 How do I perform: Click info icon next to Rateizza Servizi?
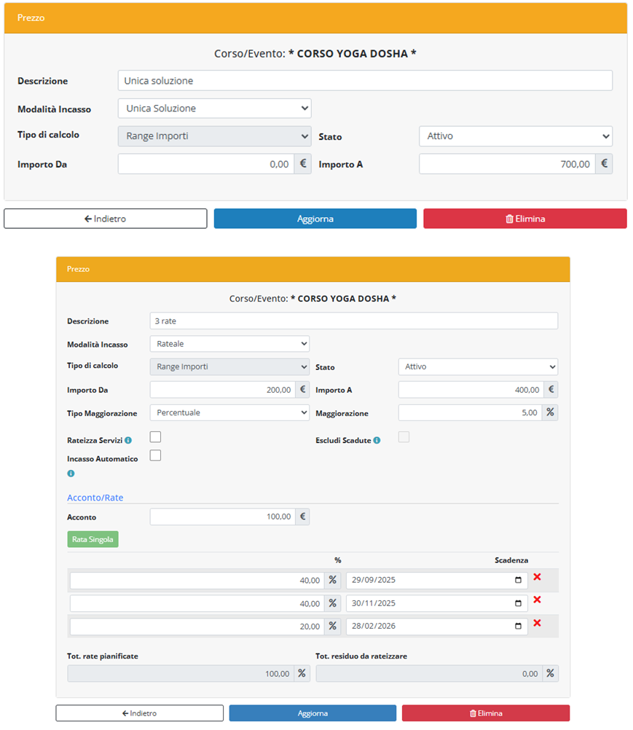(128, 441)
